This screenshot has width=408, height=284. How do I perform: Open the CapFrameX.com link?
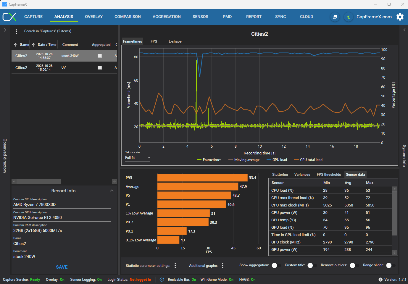click(x=374, y=17)
